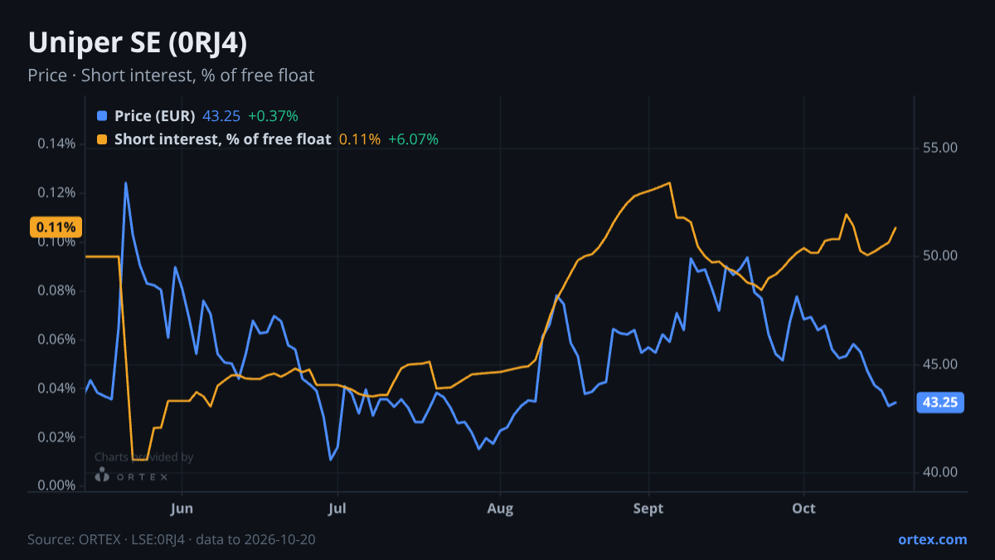Select the Short interest, % of free float legend label
The image size is (995, 560).
223,139
